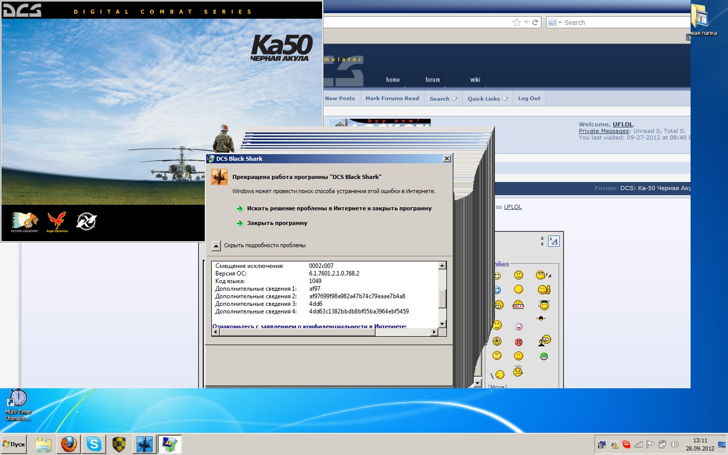Open the URL history dropdown arrow in Firefox
Viewport: 728px width, 455px height.
coord(526,22)
